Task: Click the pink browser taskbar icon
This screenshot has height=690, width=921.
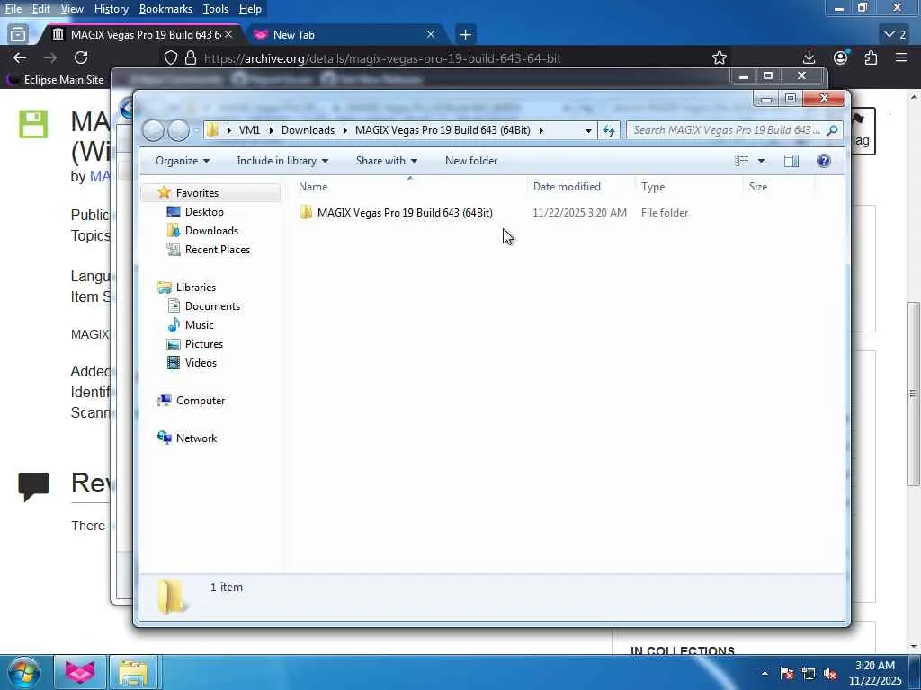Action: pos(80,672)
